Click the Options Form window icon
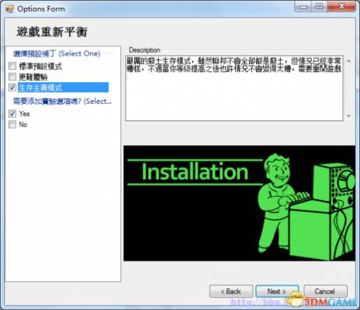This screenshot has width=360, height=310. point(9,9)
